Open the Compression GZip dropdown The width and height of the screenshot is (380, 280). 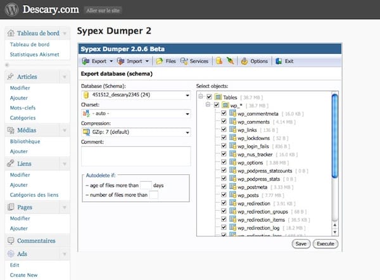pyautogui.click(x=136, y=132)
